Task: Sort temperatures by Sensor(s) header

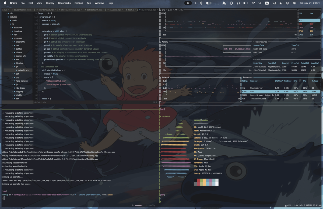Action: 259,45
